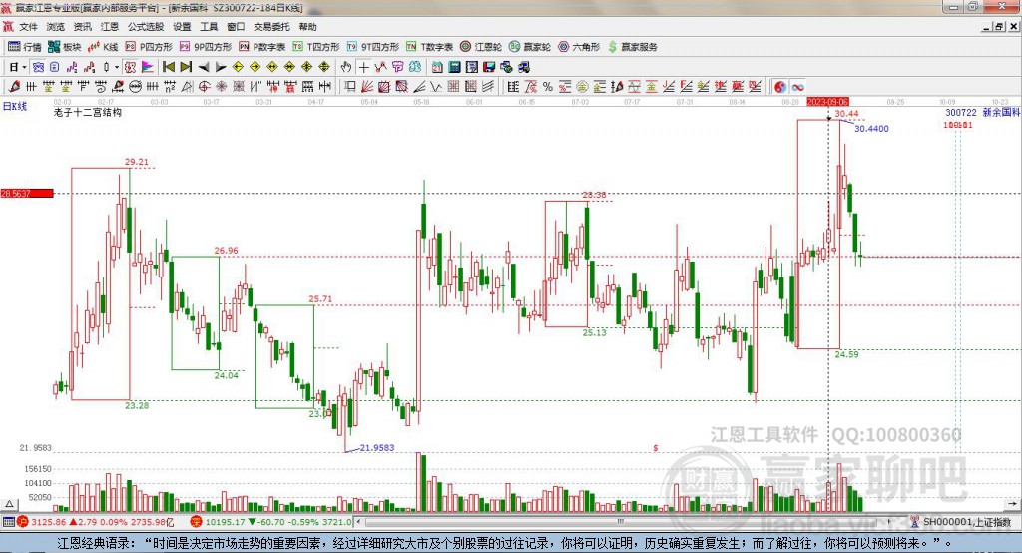Toggle the crosshair cursor tool

pos(363,67)
